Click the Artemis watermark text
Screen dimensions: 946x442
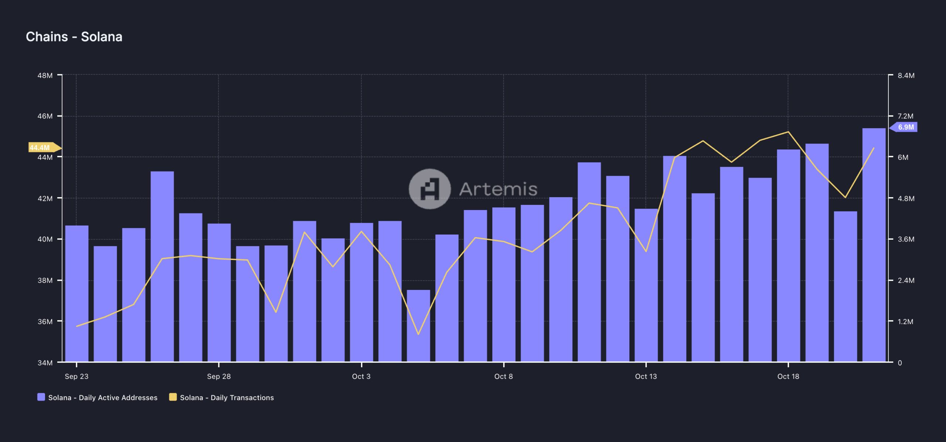498,189
